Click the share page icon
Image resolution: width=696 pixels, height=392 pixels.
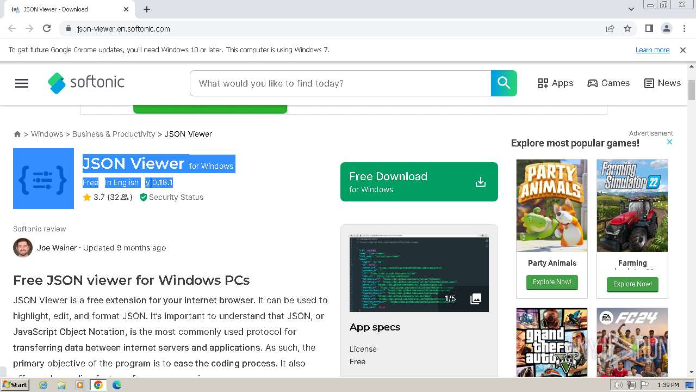point(610,28)
